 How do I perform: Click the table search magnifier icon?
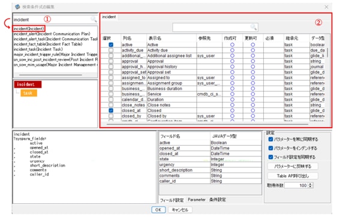tap(94, 19)
